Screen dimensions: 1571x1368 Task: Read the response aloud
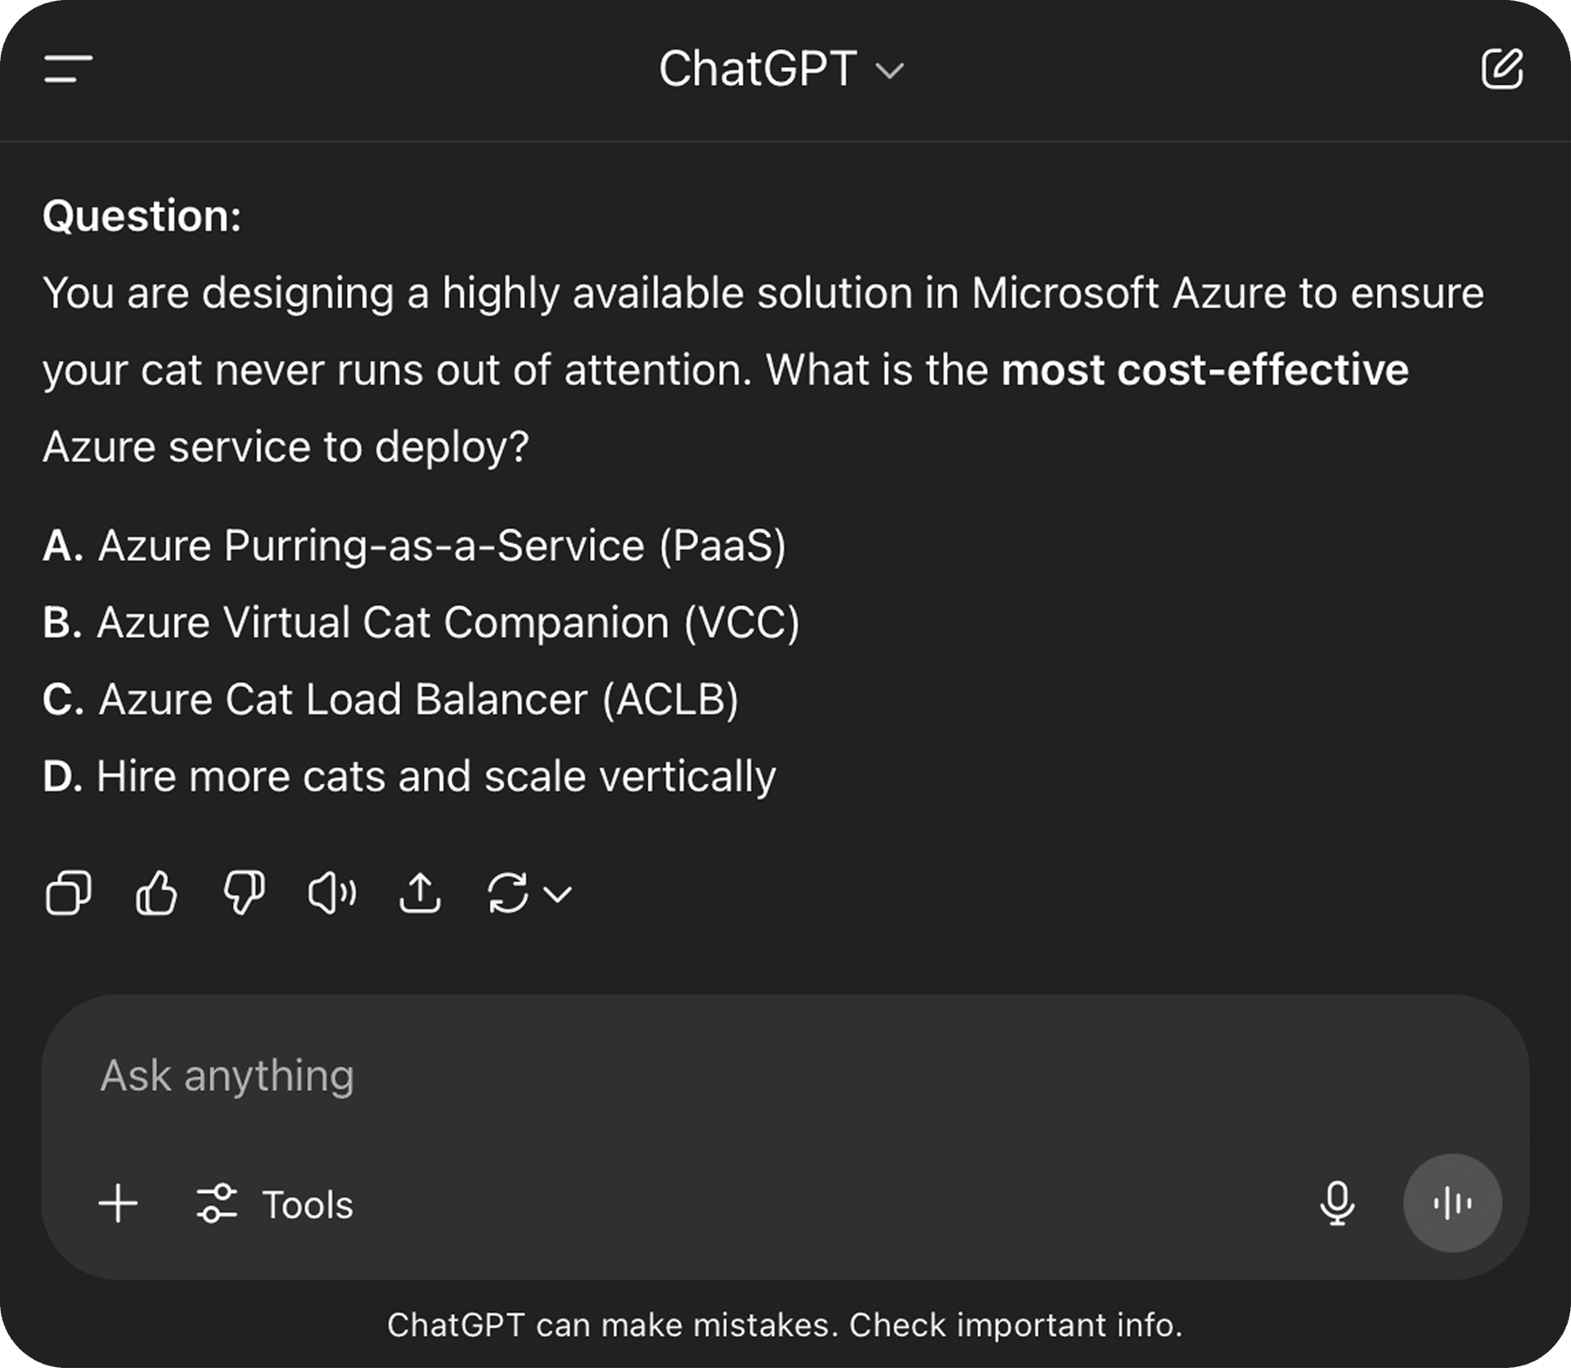coord(332,893)
